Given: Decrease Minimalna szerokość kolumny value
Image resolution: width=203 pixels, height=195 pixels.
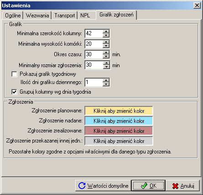Looking at the screenshot, I should (106, 35).
